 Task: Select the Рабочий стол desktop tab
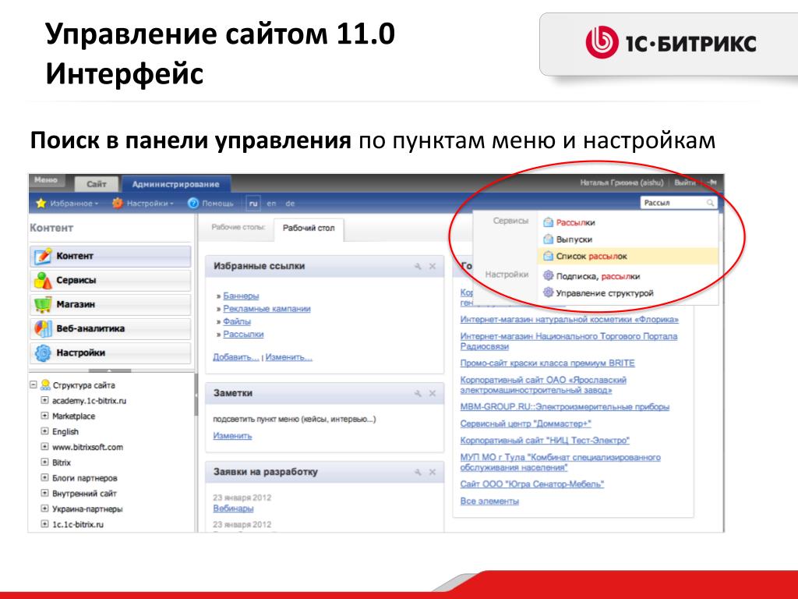[x=309, y=229]
